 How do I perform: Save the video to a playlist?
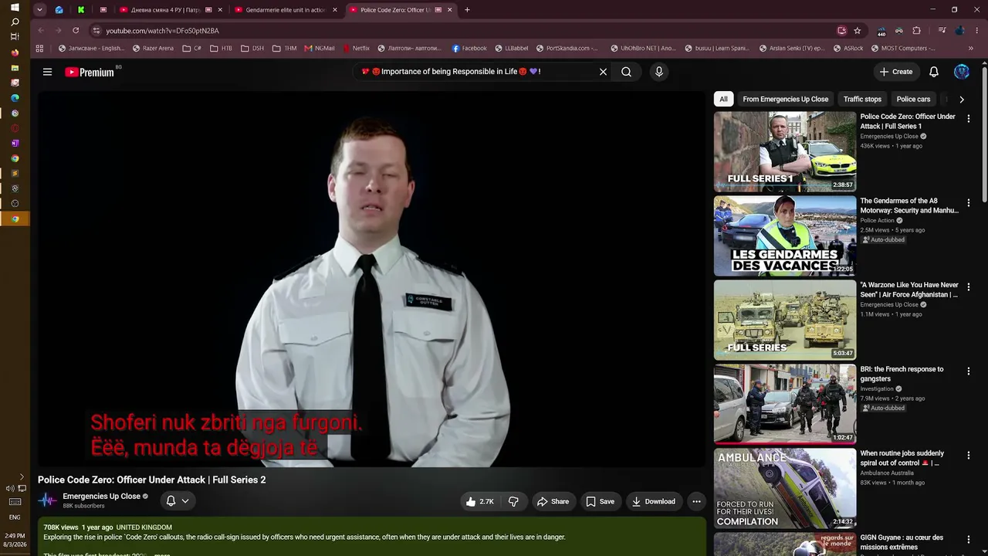tap(600, 501)
